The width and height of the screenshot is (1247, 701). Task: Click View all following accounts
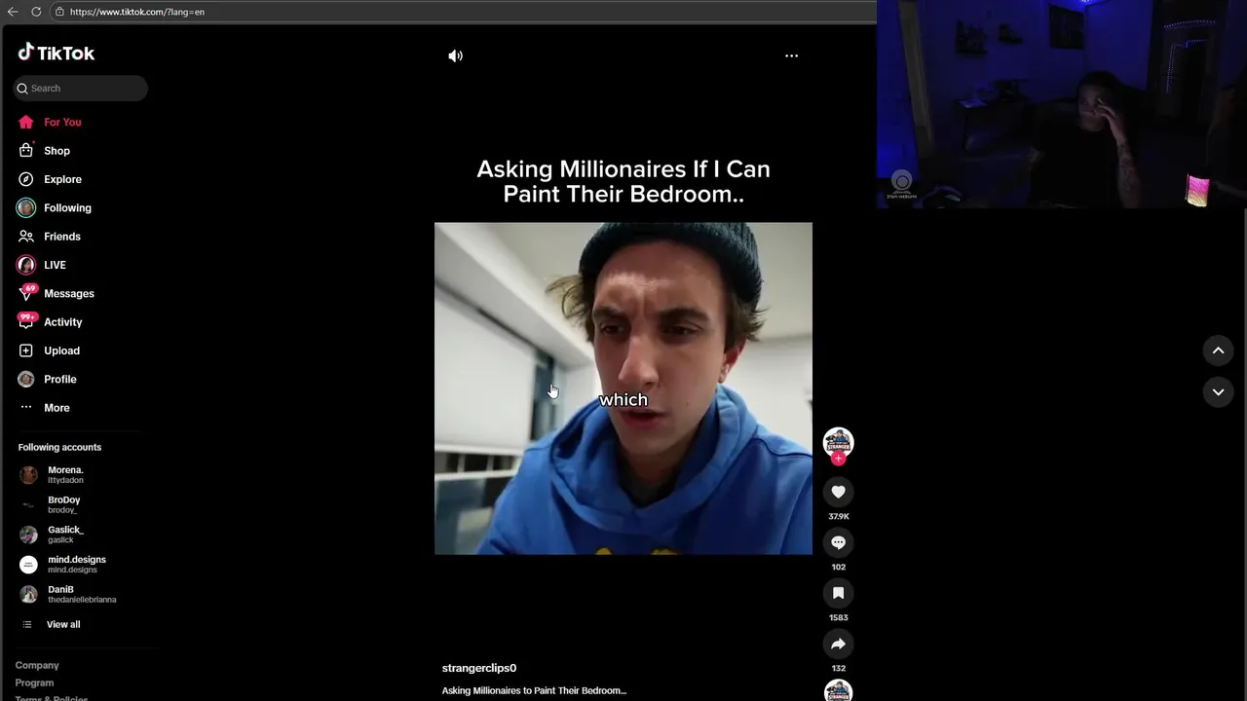63,624
